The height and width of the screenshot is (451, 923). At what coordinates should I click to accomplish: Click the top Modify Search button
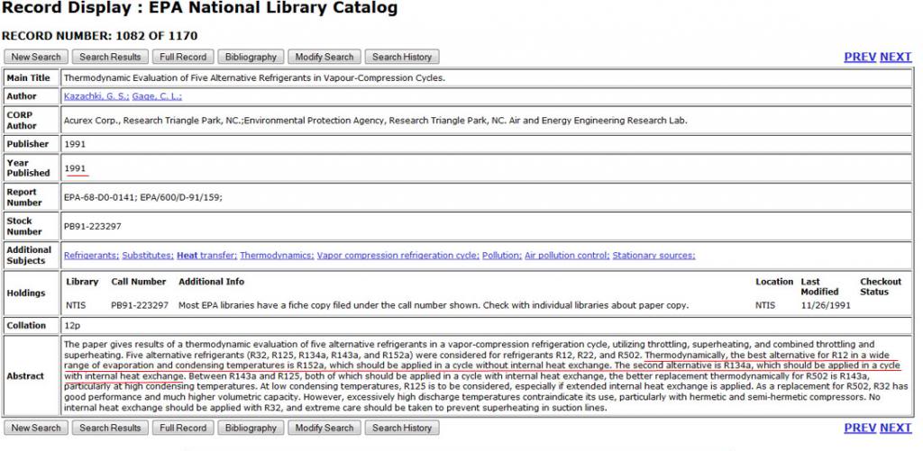[x=324, y=57]
